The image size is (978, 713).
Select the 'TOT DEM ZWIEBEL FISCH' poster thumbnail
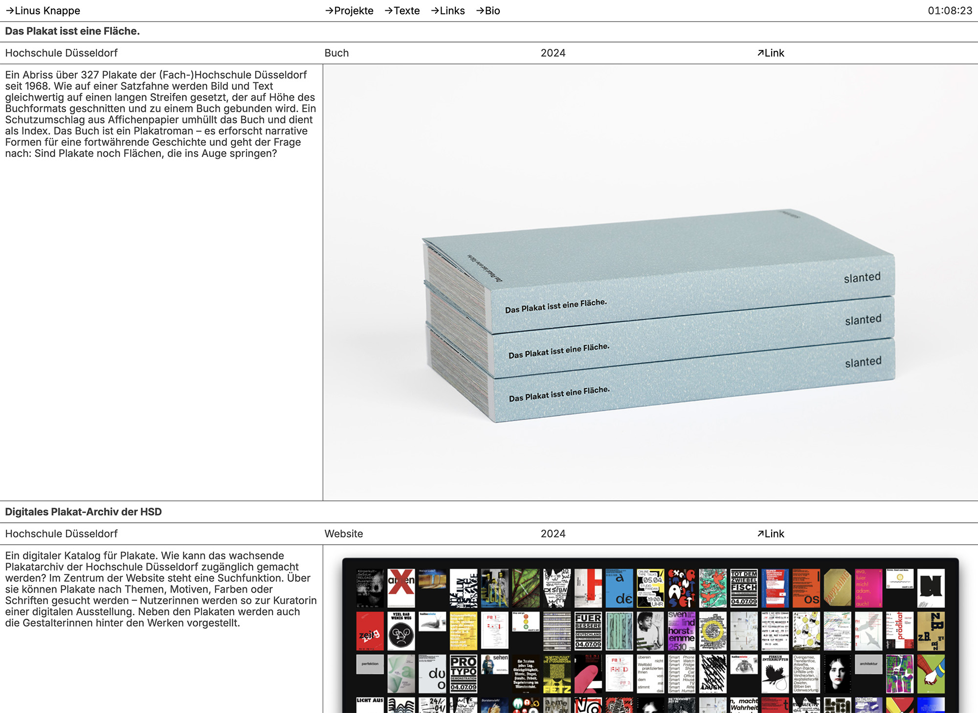pos(744,588)
